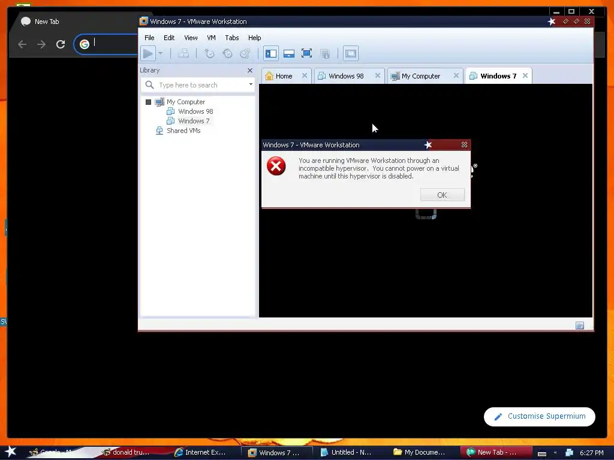This screenshot has height=460, width=614.
Task: Click the star icon in error dialog title
Action: click(428, 145)
